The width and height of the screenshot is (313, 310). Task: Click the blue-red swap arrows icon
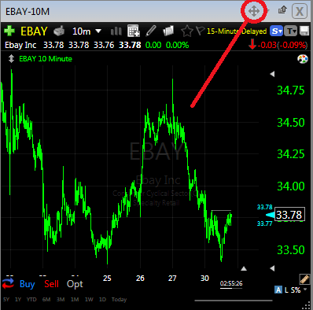coord(8,284)
